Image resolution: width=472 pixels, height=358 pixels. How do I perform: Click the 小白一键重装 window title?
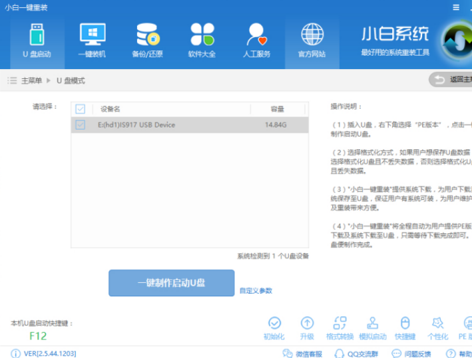(26, 7)
